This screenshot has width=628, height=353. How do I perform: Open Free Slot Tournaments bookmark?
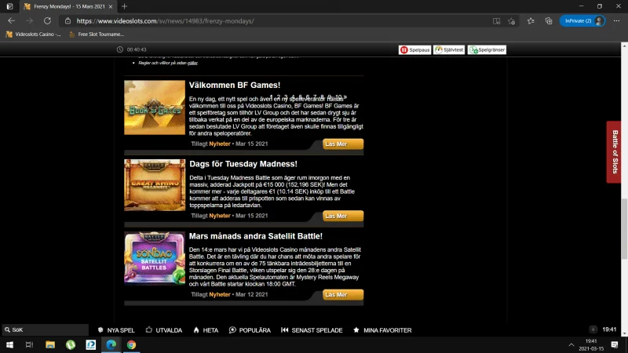tap(96, 35)
